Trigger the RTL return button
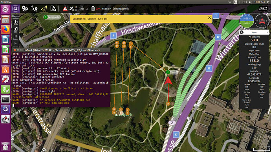The image size is (271, 152). (x=16, y=30)
